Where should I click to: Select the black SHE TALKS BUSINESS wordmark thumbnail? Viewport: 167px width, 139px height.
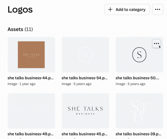point(85,110)
